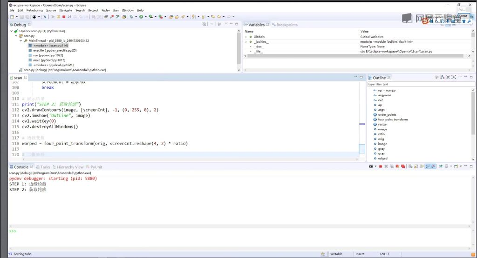This screenshot has height=258, width=477.
Task: Click the Console input prompt line
Action: tap(240, 232)
